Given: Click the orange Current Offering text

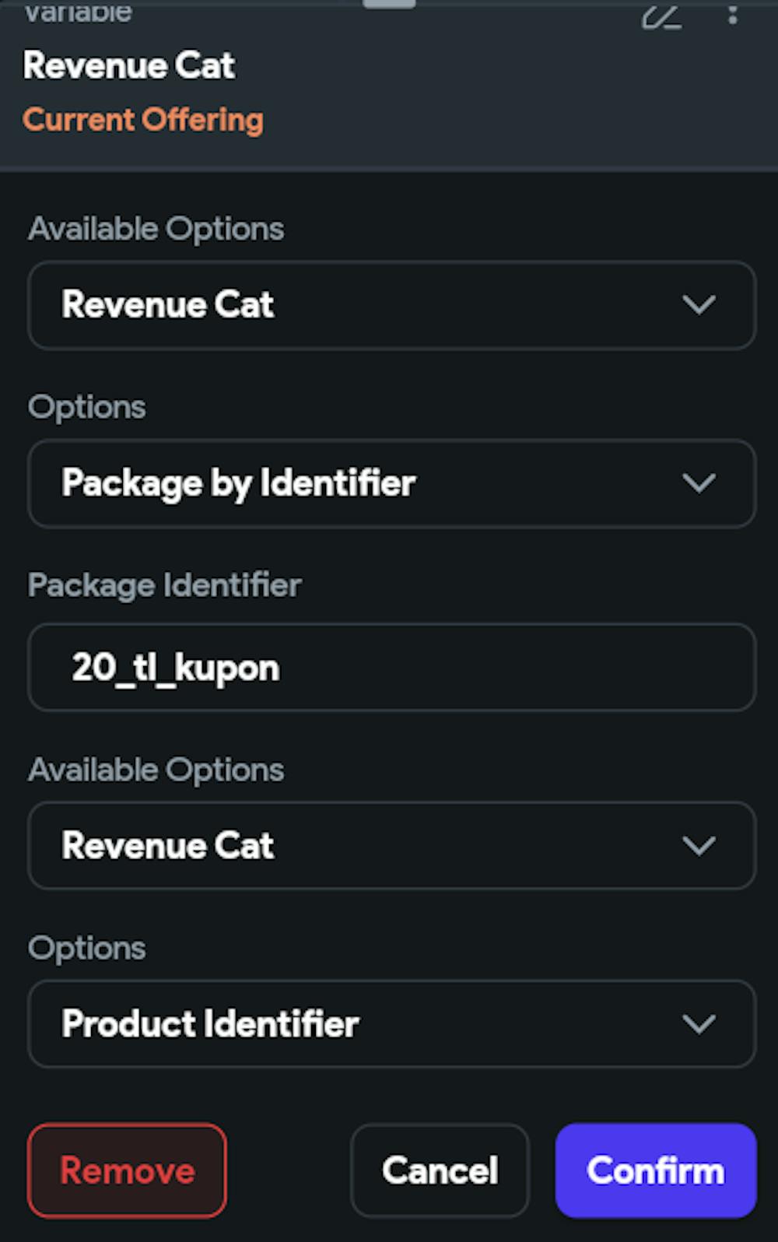Looking at the screenshot, I should [143, 120].
